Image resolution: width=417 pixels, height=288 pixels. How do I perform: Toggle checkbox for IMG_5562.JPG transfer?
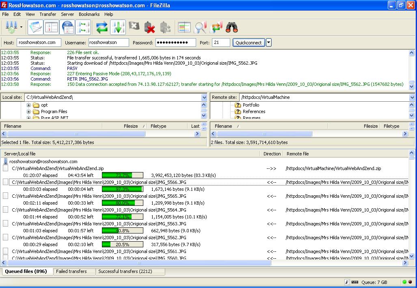point(5,238)
